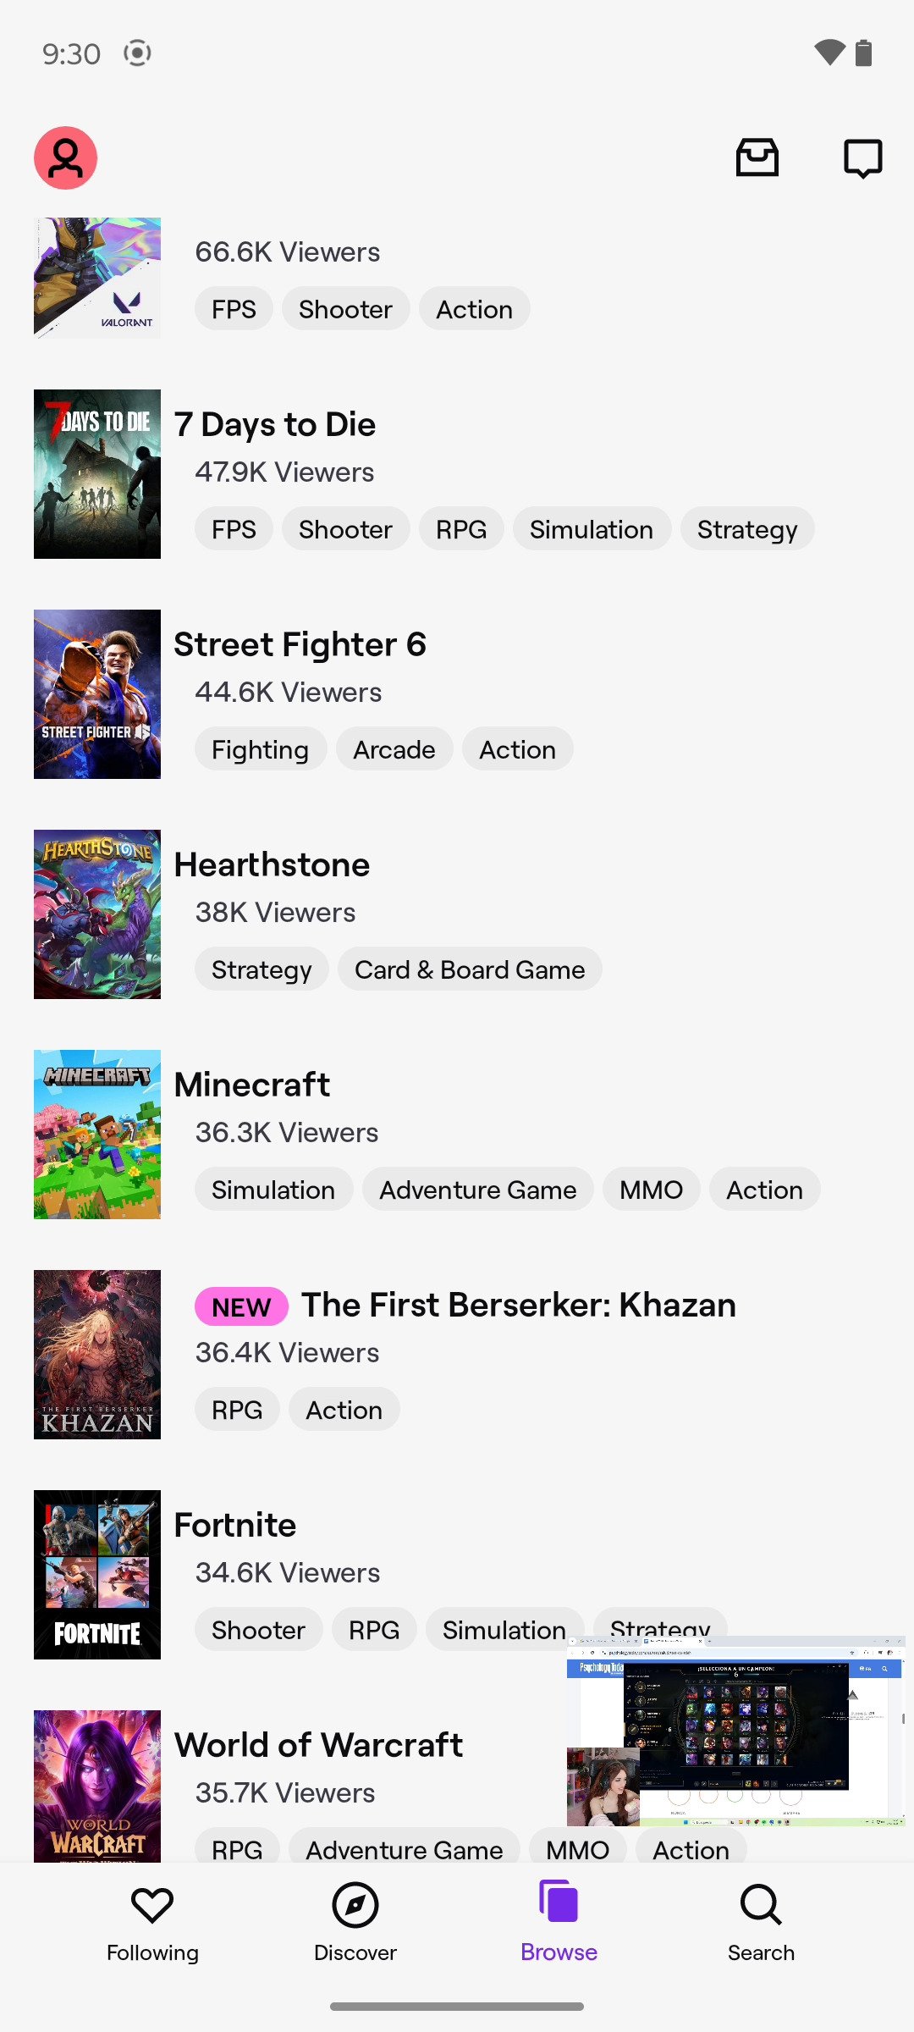Open the Hearthstone category title
The width and height of the screenshot is (914, 2032).
pos(272,865)
